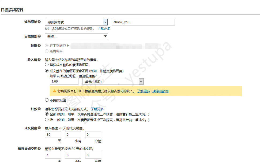Image resolution: width=260 pixels, height=162 pixels.
Task: Click the warning triangle icon in yellow notice
Action: click(x=54, y=91)
